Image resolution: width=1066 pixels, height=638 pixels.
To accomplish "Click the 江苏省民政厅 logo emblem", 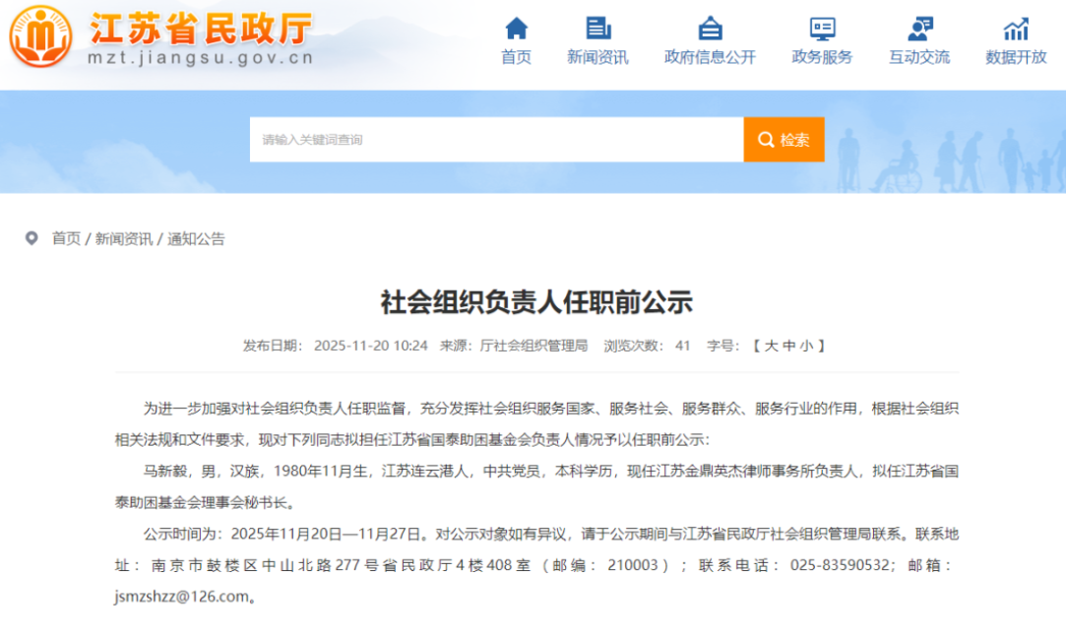I will pyautogui.click(x=40, y=37).
